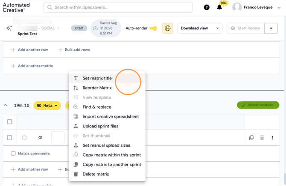Image resolution: width=286 pixels, height=186 pixels.
Task: Click the Draft status badge
Action: 79,28
